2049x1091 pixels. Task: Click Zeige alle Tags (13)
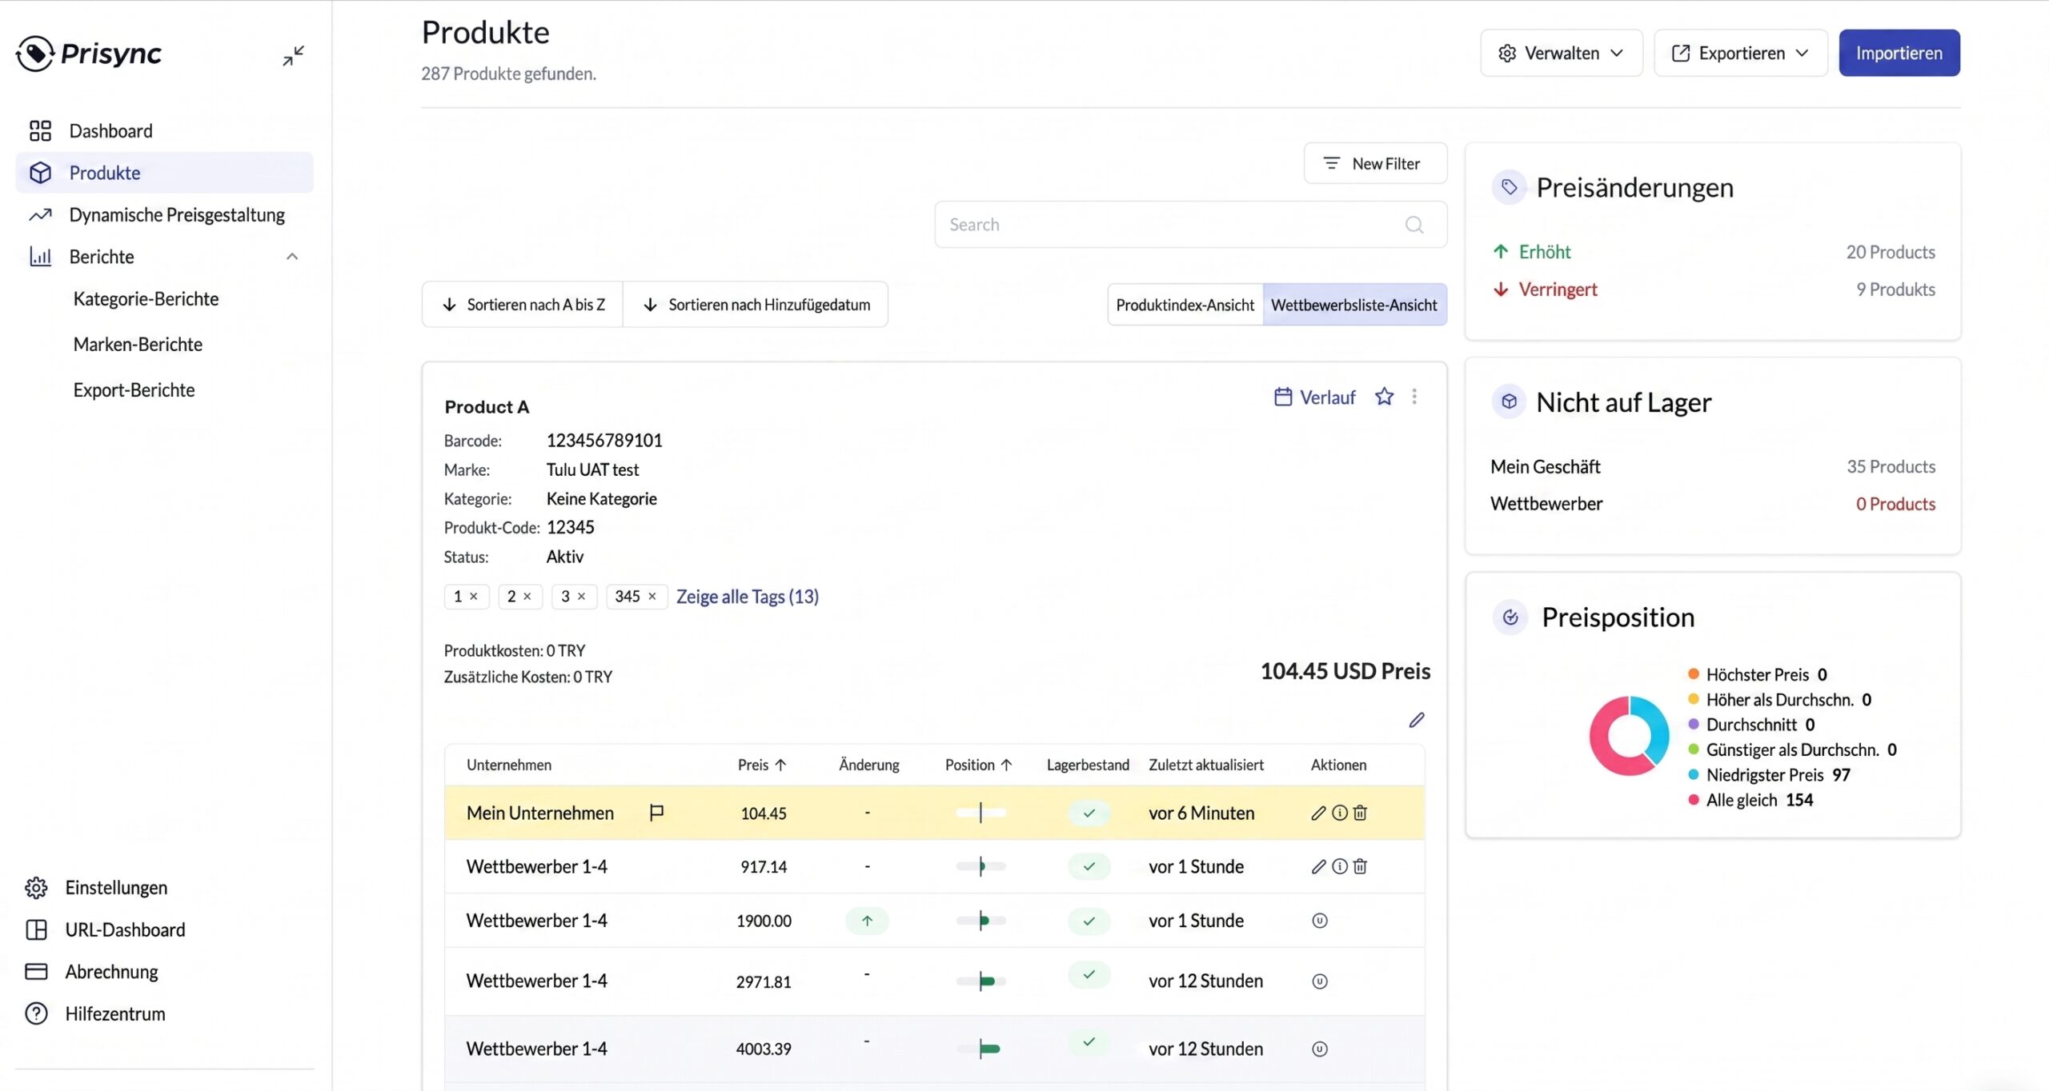(x=748, y=597)
